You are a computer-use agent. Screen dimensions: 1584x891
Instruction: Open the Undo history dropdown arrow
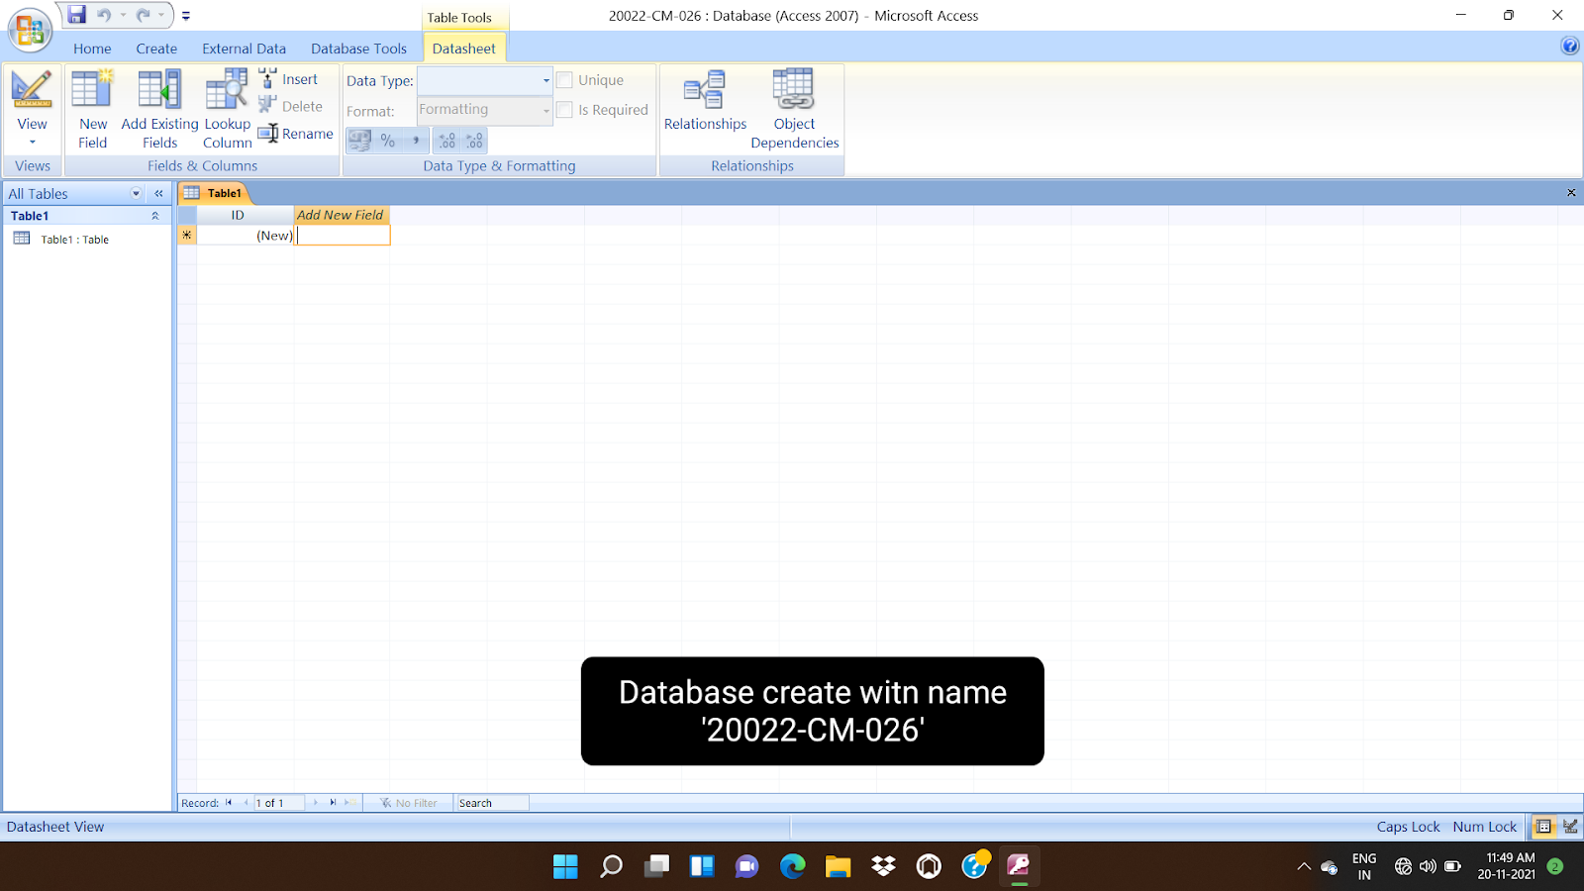(123, 15)
